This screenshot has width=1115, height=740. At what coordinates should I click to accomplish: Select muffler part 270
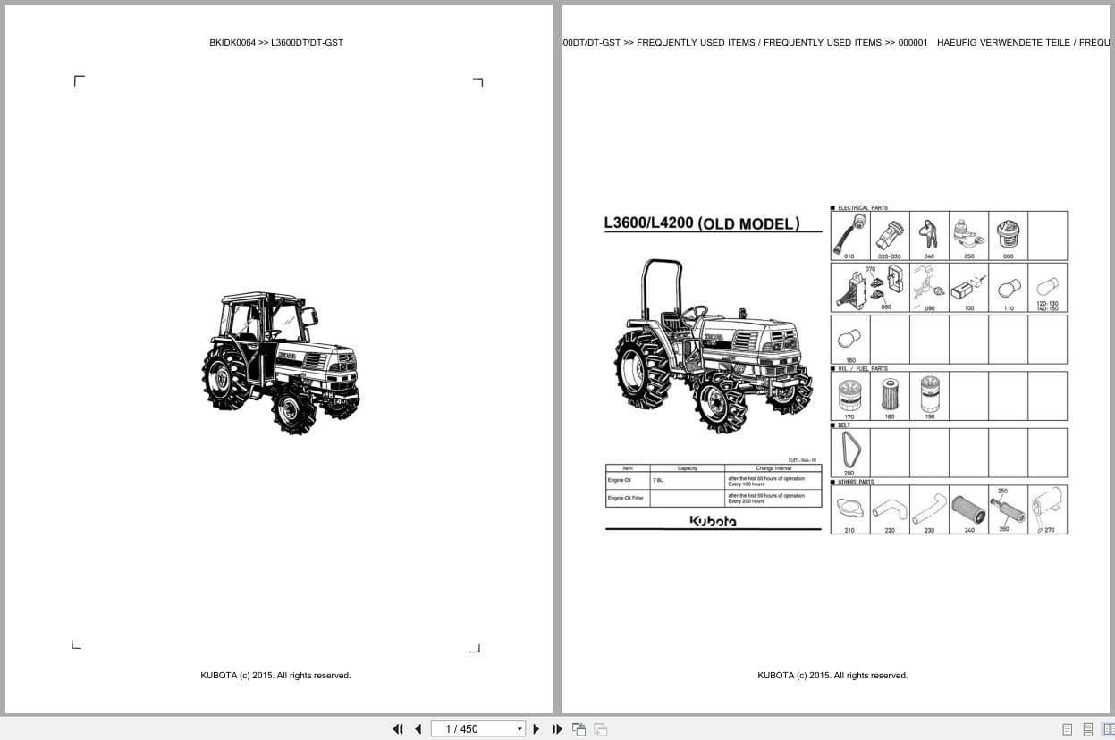coord(1047,510)
